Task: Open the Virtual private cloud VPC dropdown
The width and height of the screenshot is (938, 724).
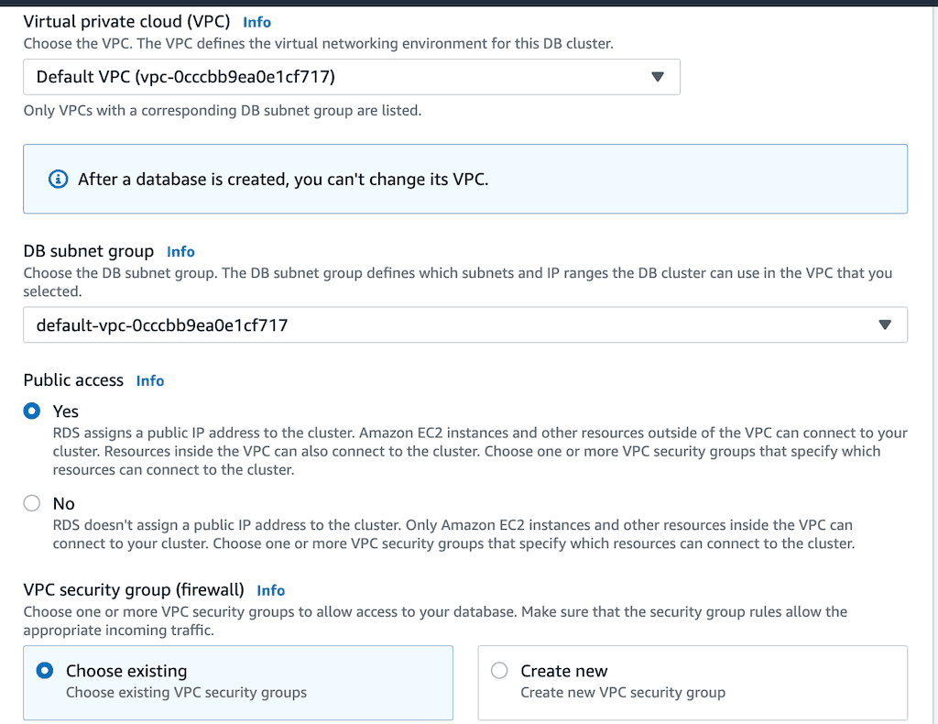Action: point(351,77)
